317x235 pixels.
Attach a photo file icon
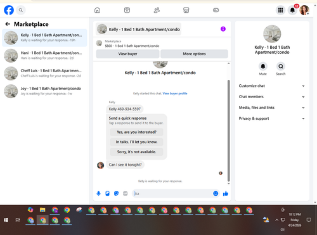click(107, 193)
